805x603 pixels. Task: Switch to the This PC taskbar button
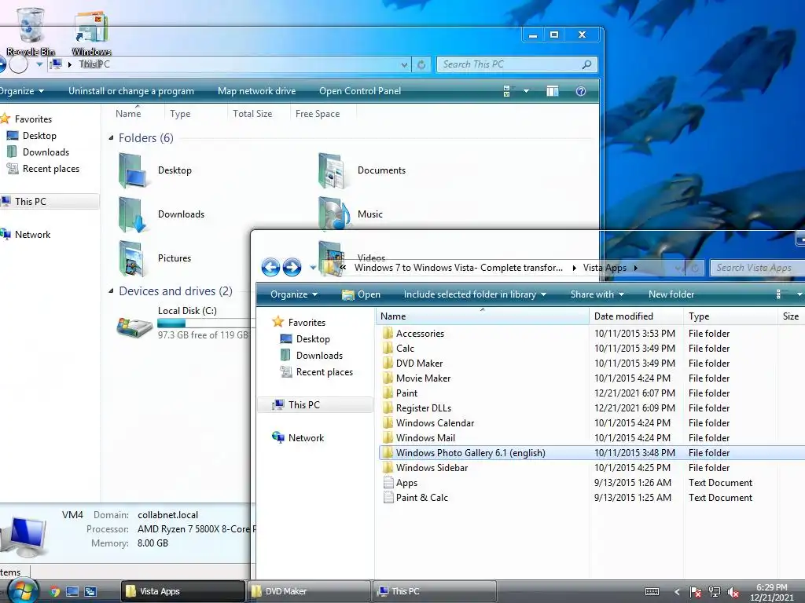[x=434, y=591]
